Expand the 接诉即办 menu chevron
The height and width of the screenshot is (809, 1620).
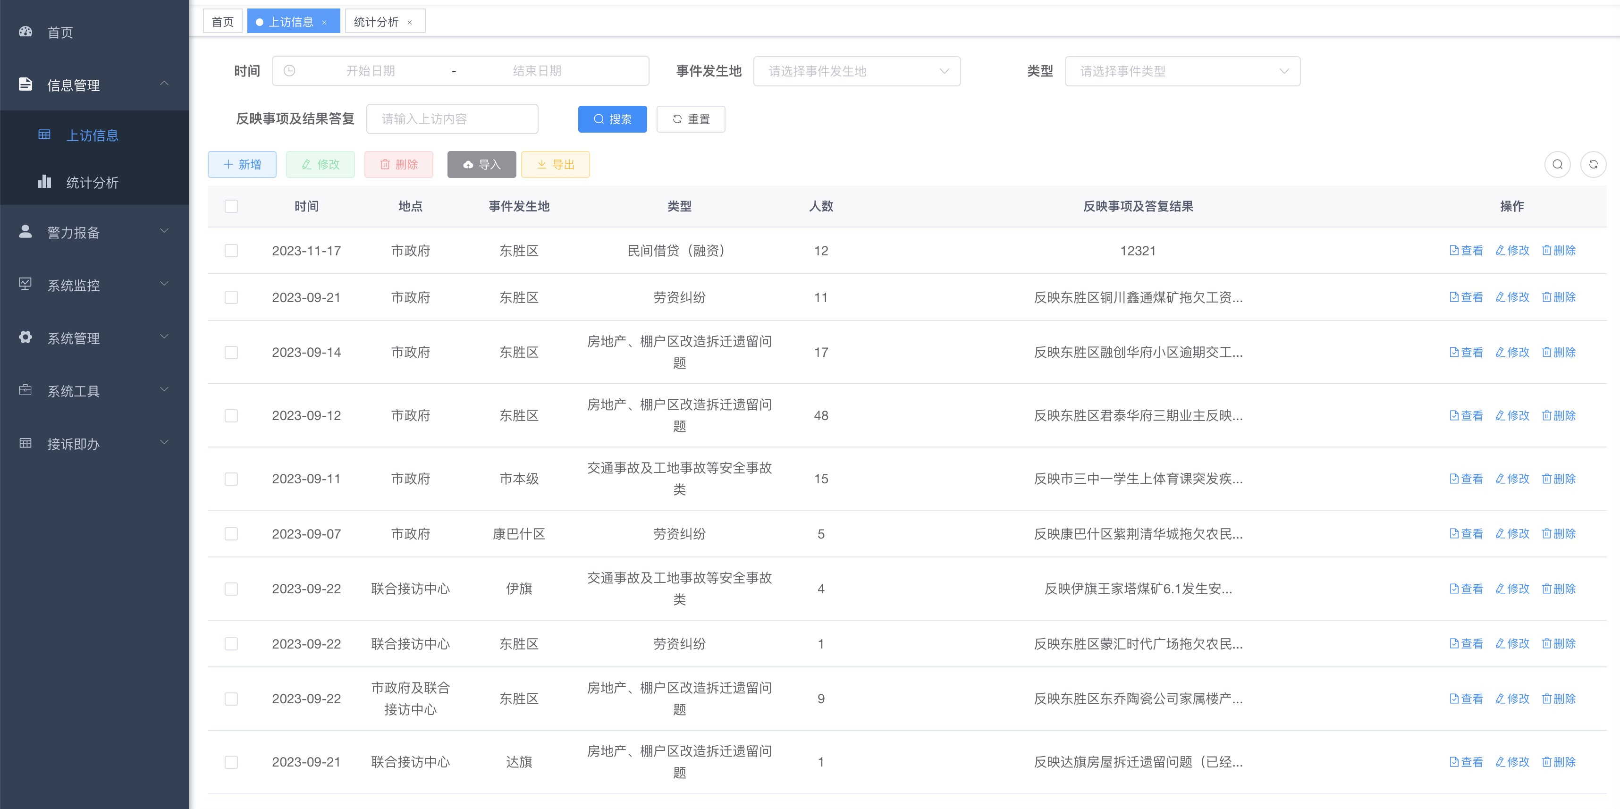click(x=164, y=442)
